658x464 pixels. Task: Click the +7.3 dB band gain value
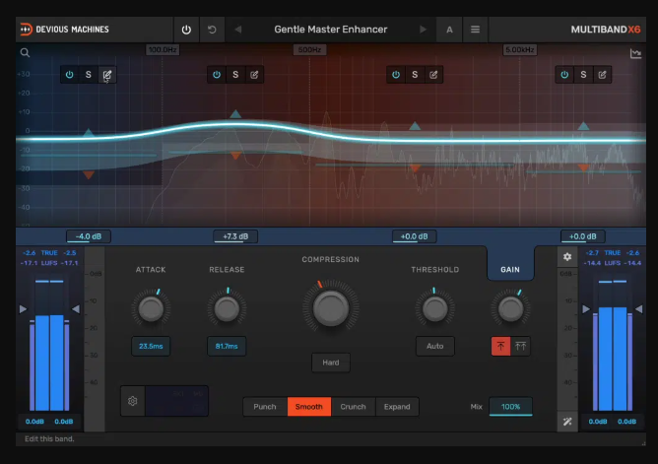(x=235, y=236)
